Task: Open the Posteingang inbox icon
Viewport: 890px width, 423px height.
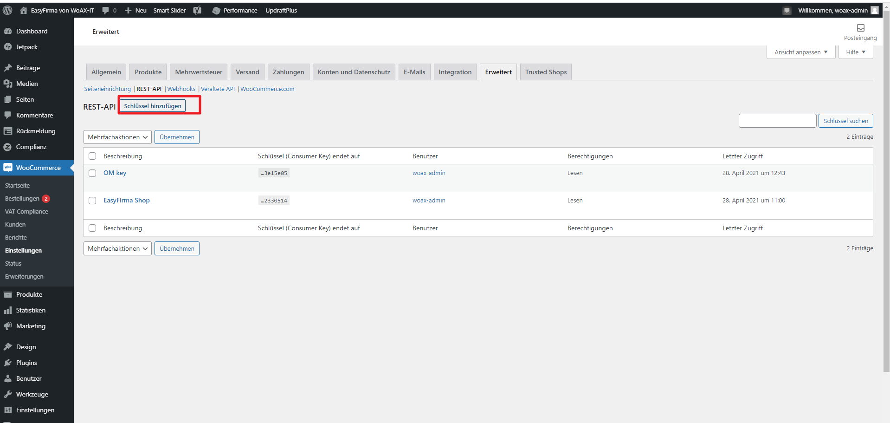Action: pos(860,28)
